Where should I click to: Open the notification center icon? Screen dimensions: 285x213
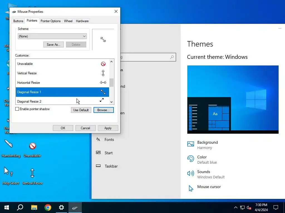tap(276, 207)
